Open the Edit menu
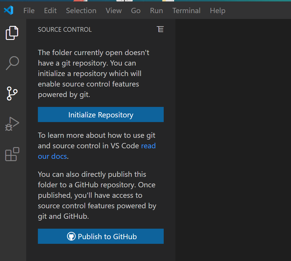Image resolution: width=291 pixels, height=261 pixels. point(50,10)
